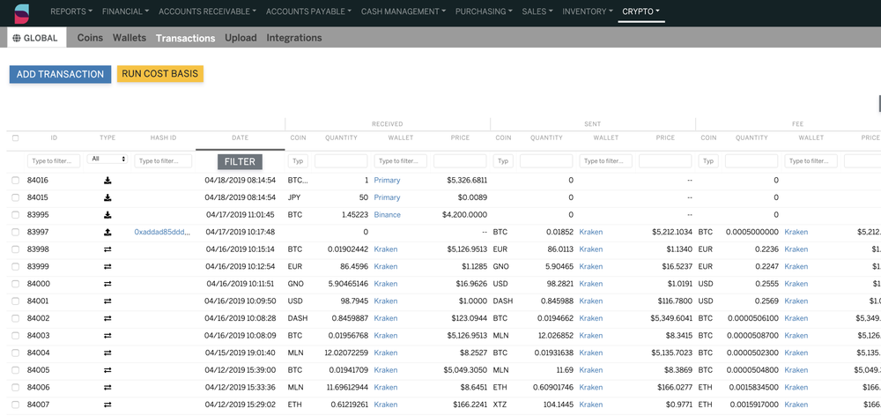This screenshot has height=416, width=881.
Task: Click the swap icon for transaction 84004
Action: tap(107, 353)
